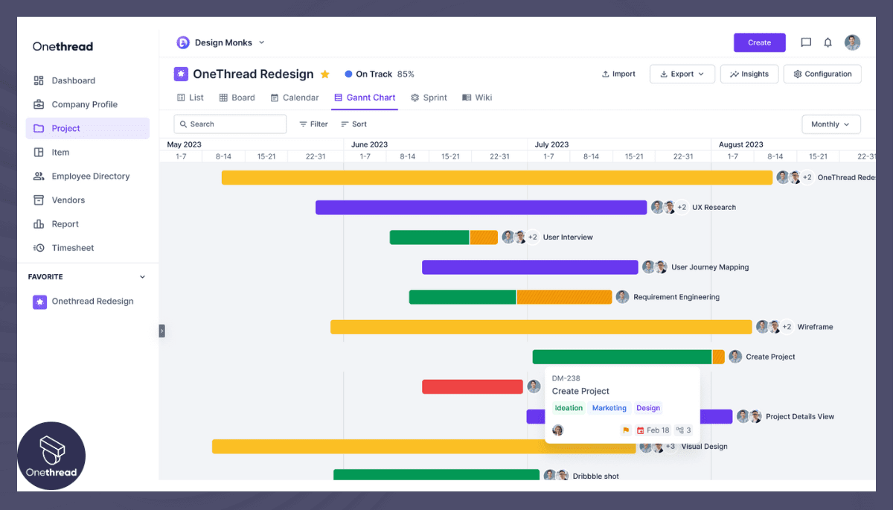
Task: Click the notification bell icon
Action: coord(828,42)
